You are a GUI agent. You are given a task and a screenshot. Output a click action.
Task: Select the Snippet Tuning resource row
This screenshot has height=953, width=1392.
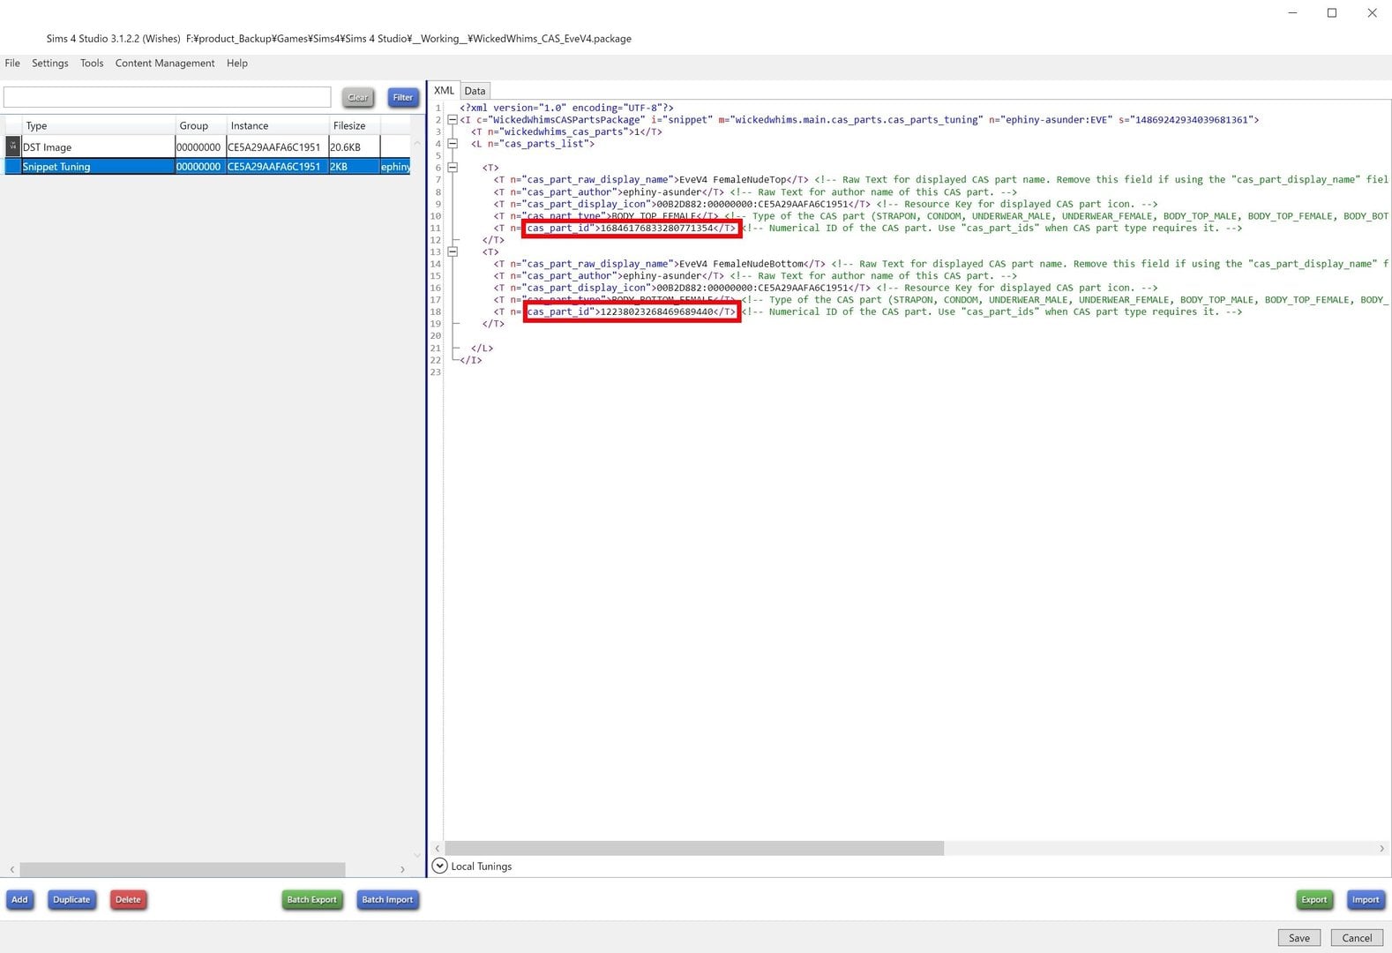207,167
